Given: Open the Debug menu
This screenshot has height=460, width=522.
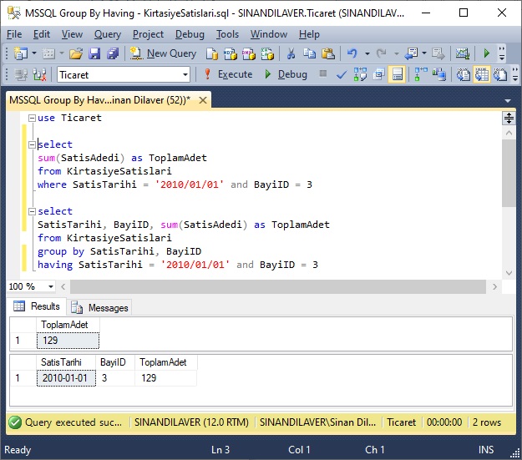Looking at the screenshot, I should coord(190,34).
